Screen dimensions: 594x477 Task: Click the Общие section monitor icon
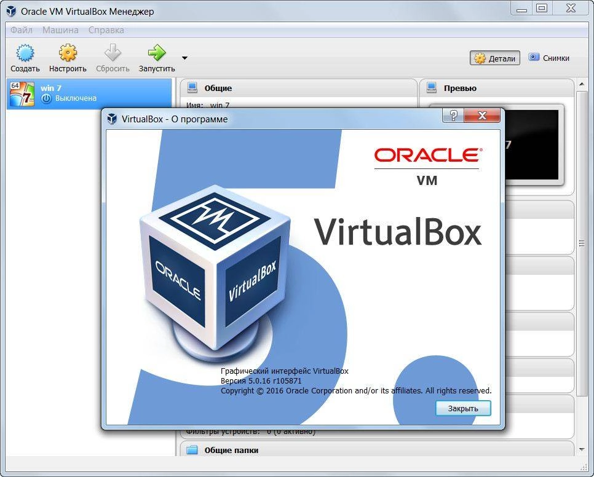(192, 88)
